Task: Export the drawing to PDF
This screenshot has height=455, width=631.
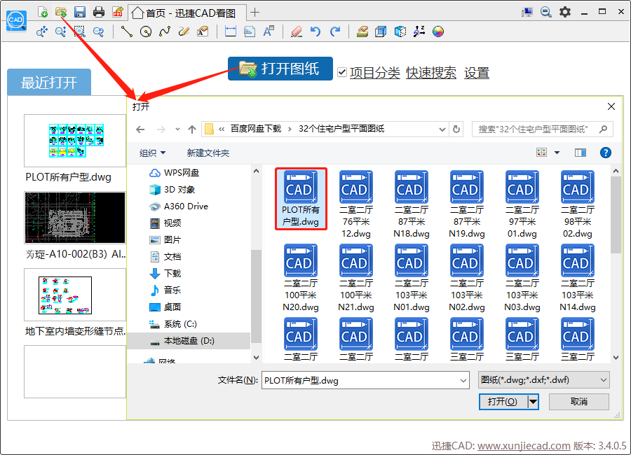Action: [118, 13]
